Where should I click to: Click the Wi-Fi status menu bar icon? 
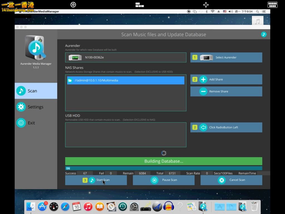pyautogui.click(x=212, y=11)
